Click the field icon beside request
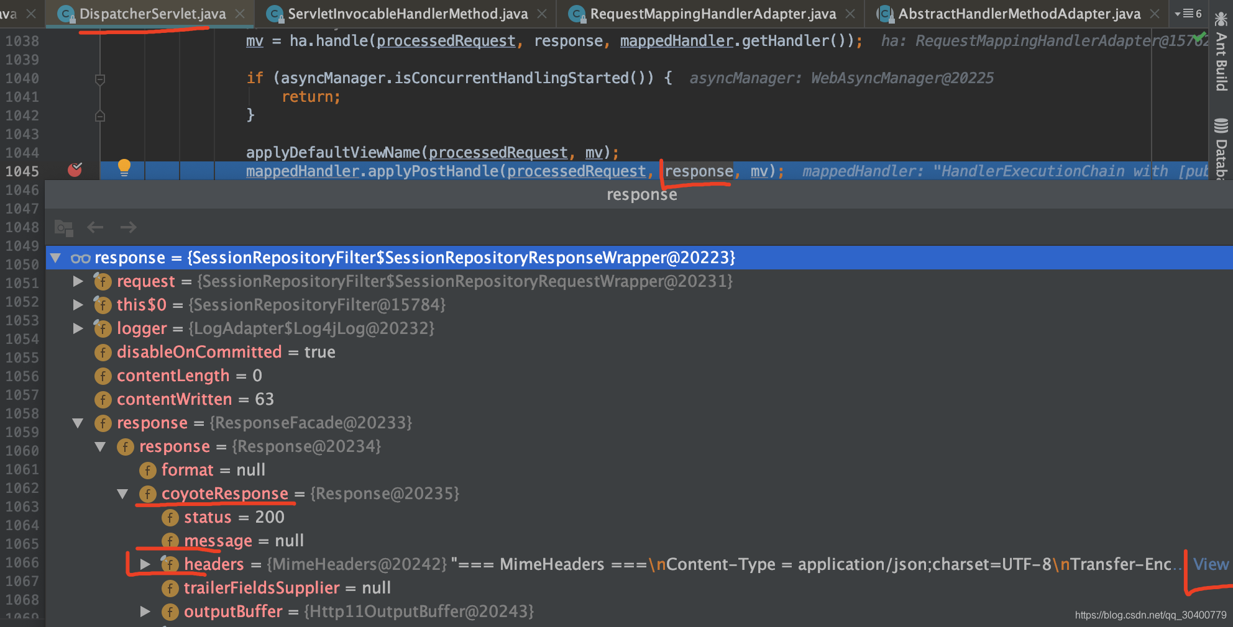 [103, 281]
